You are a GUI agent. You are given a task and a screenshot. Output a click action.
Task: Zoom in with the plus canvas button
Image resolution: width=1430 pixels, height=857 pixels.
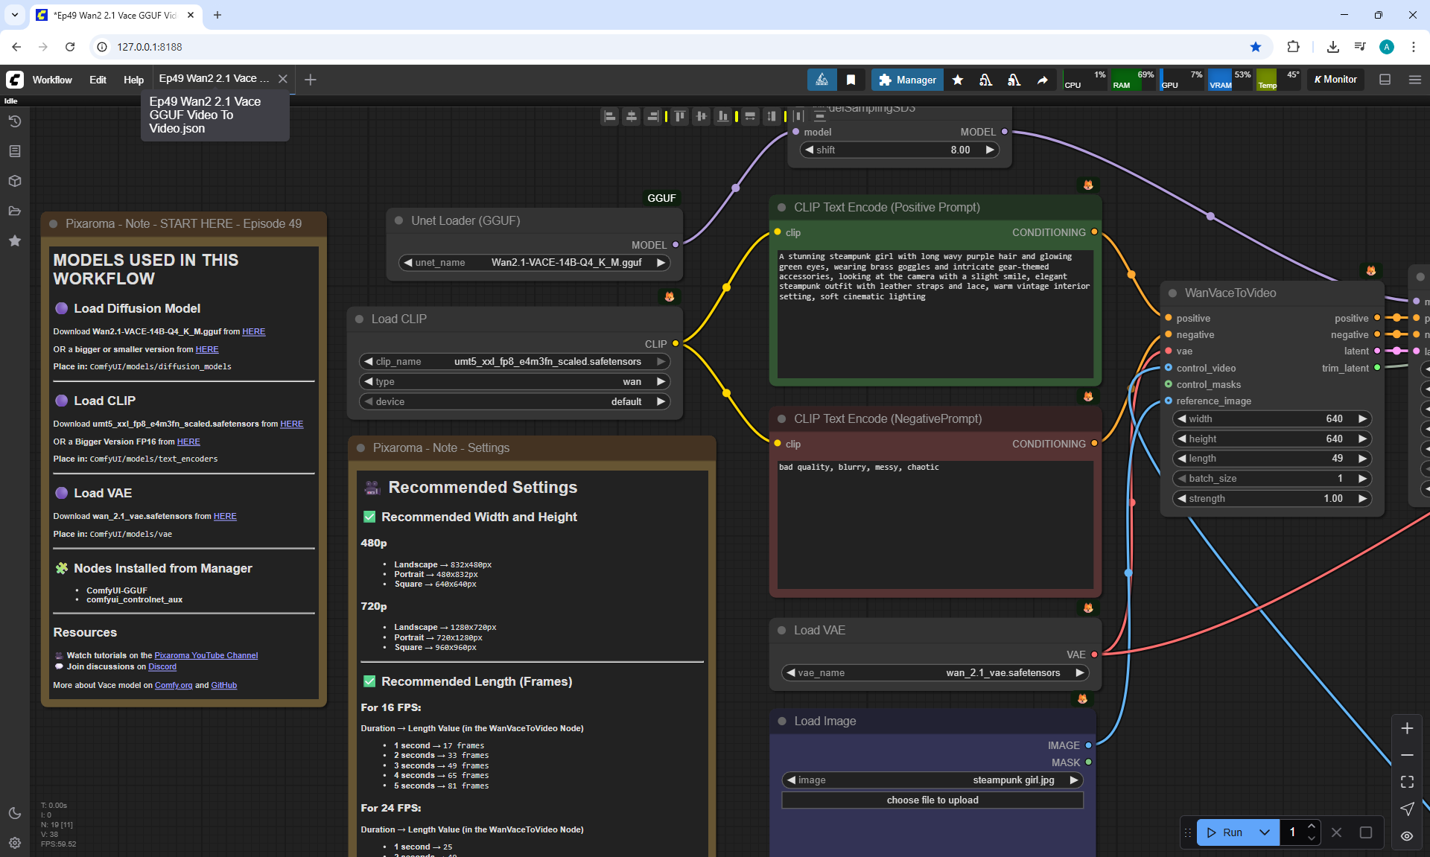[x=1407, y=728]
